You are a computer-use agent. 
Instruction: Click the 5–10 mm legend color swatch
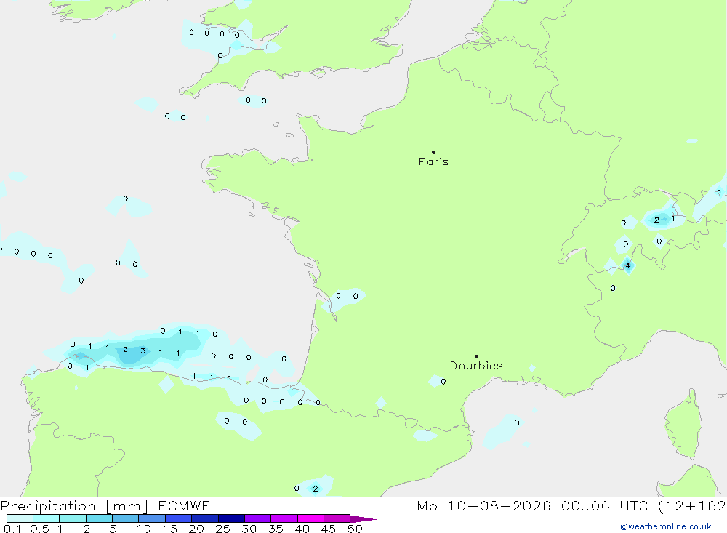(125, 518)
